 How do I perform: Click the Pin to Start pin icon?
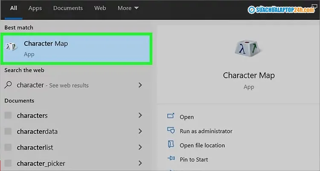pyautogui.click(x=171, y=159)
